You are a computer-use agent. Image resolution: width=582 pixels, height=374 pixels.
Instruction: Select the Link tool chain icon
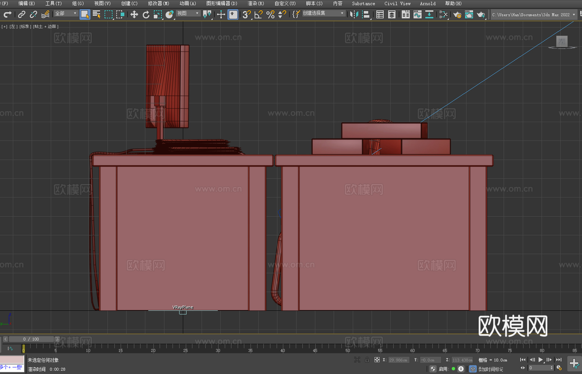pyautogui.click(x=22, y=14)
